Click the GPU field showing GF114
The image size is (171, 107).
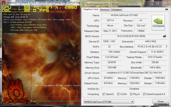coord(110,20)
